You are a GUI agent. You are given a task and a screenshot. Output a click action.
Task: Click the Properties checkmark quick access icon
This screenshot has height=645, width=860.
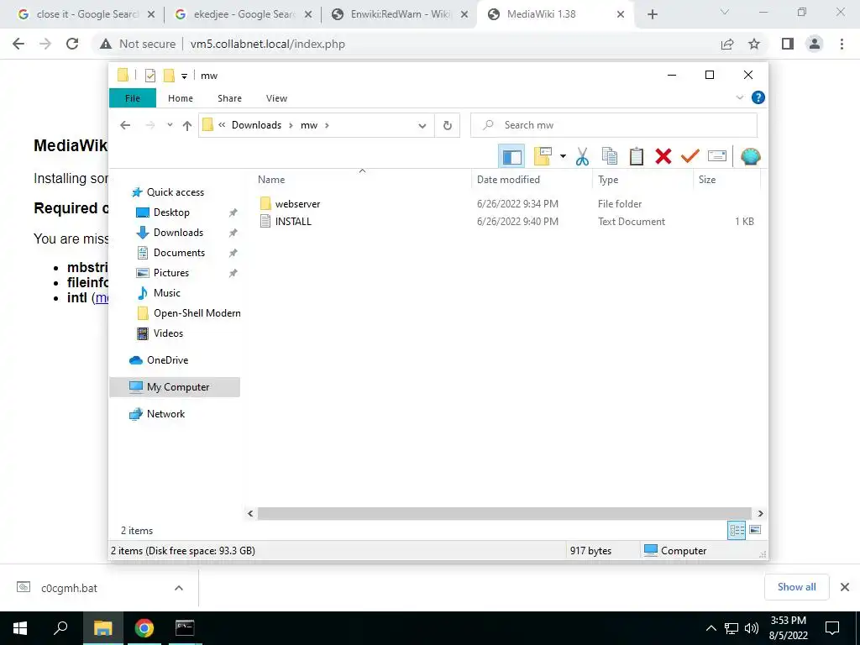pos(149,76)
